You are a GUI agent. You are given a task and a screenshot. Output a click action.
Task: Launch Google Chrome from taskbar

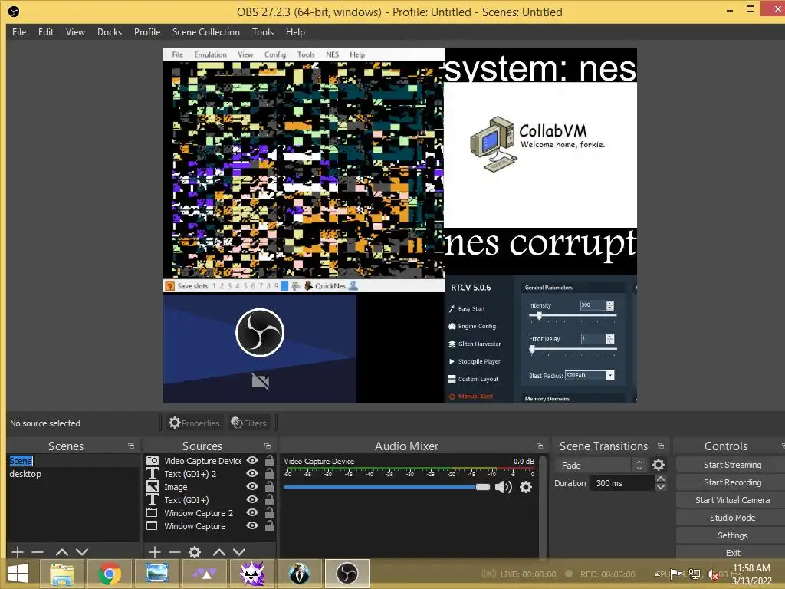coord(109,574)
